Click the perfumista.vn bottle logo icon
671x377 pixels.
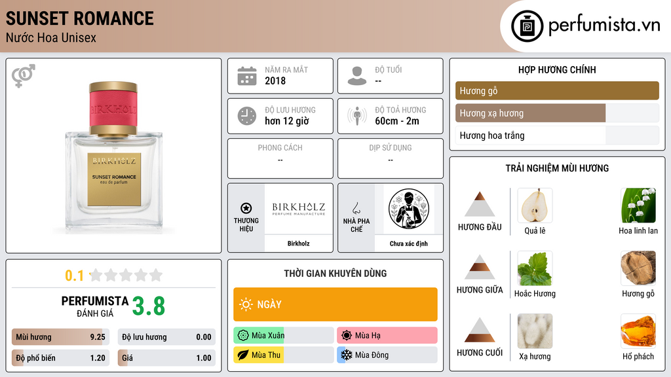coord(527,26)
